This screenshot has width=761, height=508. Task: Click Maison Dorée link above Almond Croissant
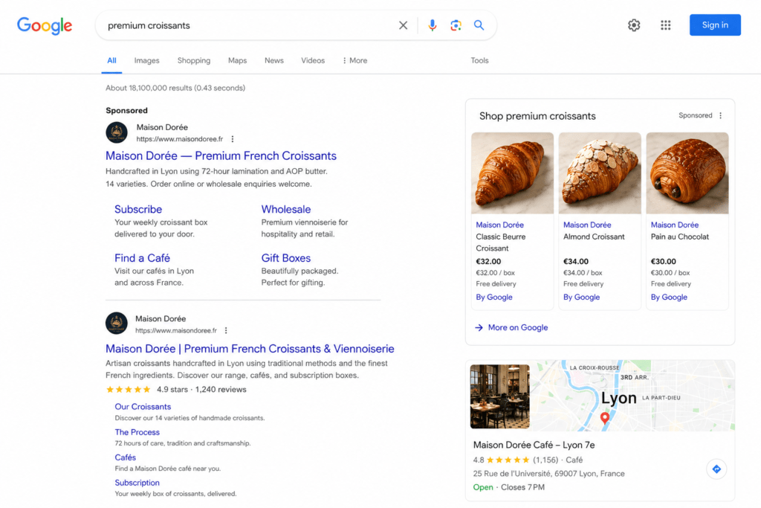click(x=587, y=225)
